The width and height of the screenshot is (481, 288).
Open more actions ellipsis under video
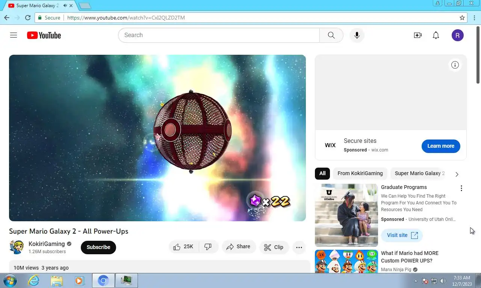pos(299,247)
